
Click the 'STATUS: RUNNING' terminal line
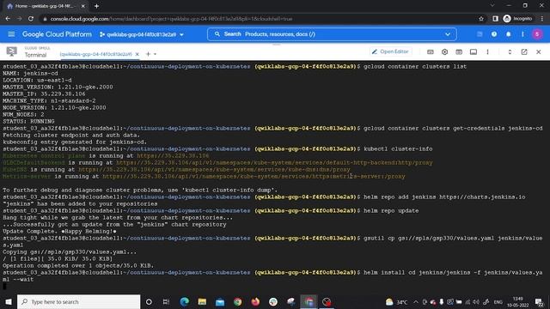click(28, 122)
